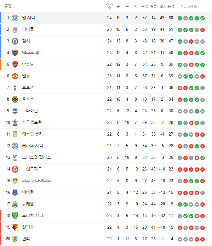This screenshot has height=246, width=212.
Task: Click the Liverpool club crest
Action: pyautogui.click(x=15, y=30)
